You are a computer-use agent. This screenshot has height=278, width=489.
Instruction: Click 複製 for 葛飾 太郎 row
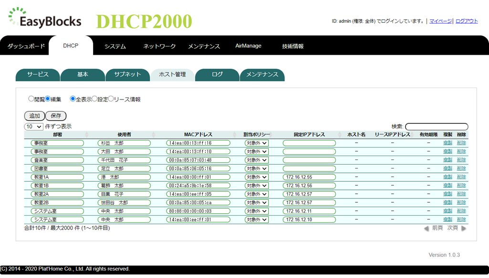coord(447,185)
